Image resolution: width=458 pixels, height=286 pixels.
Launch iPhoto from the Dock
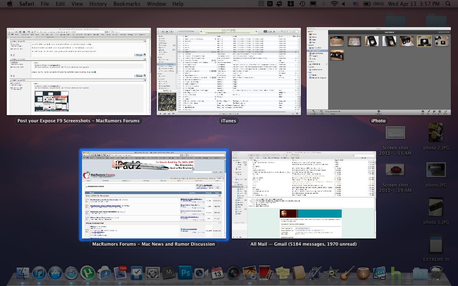tap(250, 273)
